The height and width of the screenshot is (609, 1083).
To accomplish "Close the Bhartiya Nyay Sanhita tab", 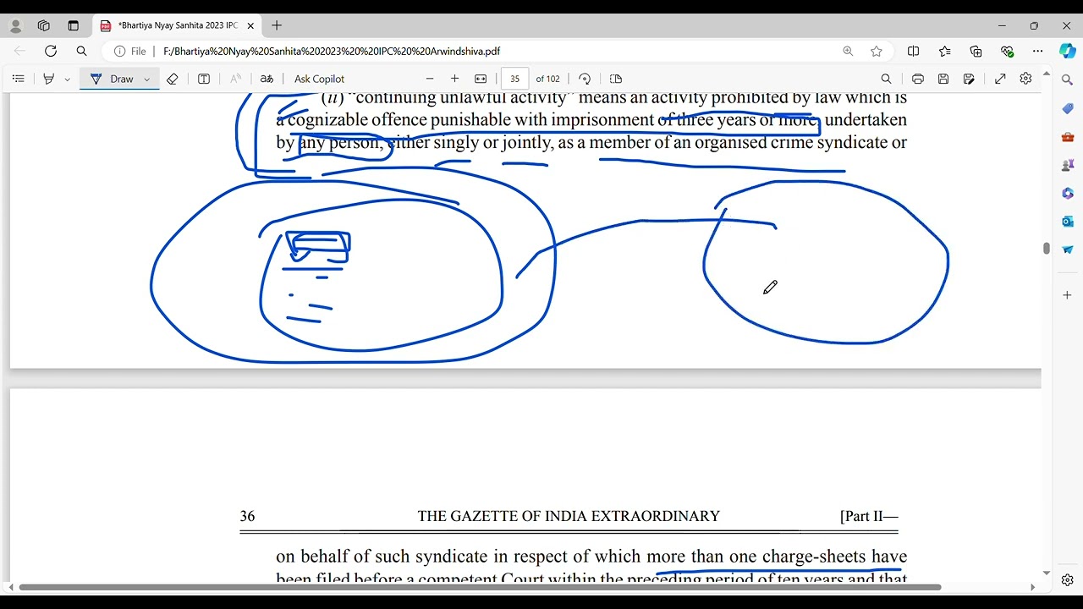I will 250,26.
